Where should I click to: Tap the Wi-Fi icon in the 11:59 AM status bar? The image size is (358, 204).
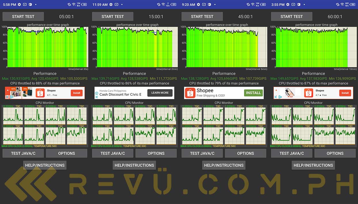163,5
